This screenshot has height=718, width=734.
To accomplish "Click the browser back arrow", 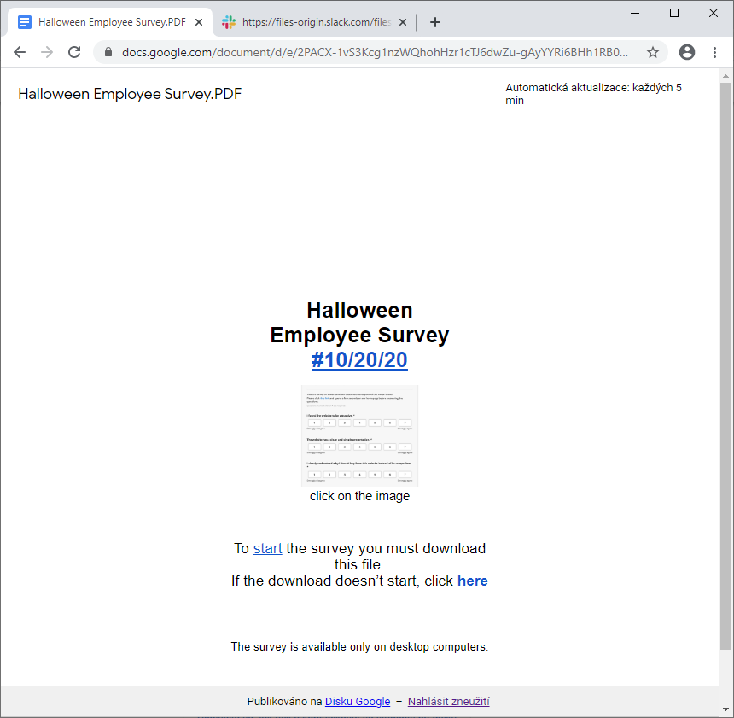I will click(20, 52).
